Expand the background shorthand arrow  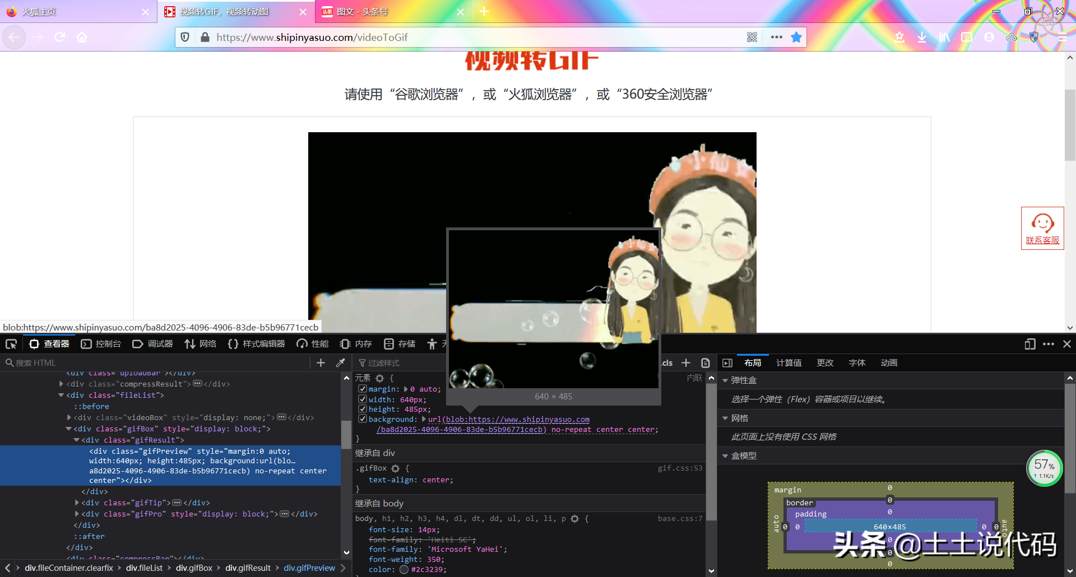(424, 419)
